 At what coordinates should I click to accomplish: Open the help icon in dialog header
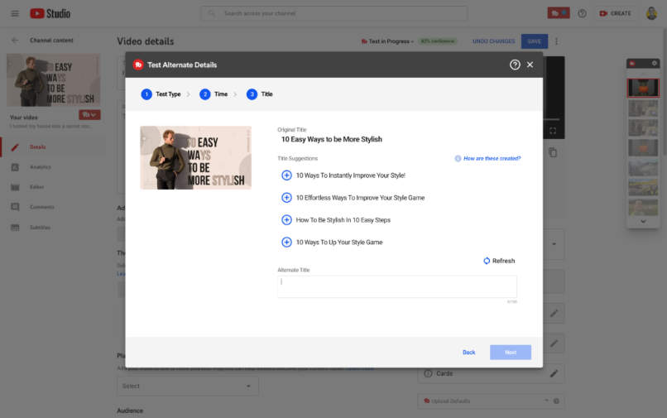click(x=515, y=65)
